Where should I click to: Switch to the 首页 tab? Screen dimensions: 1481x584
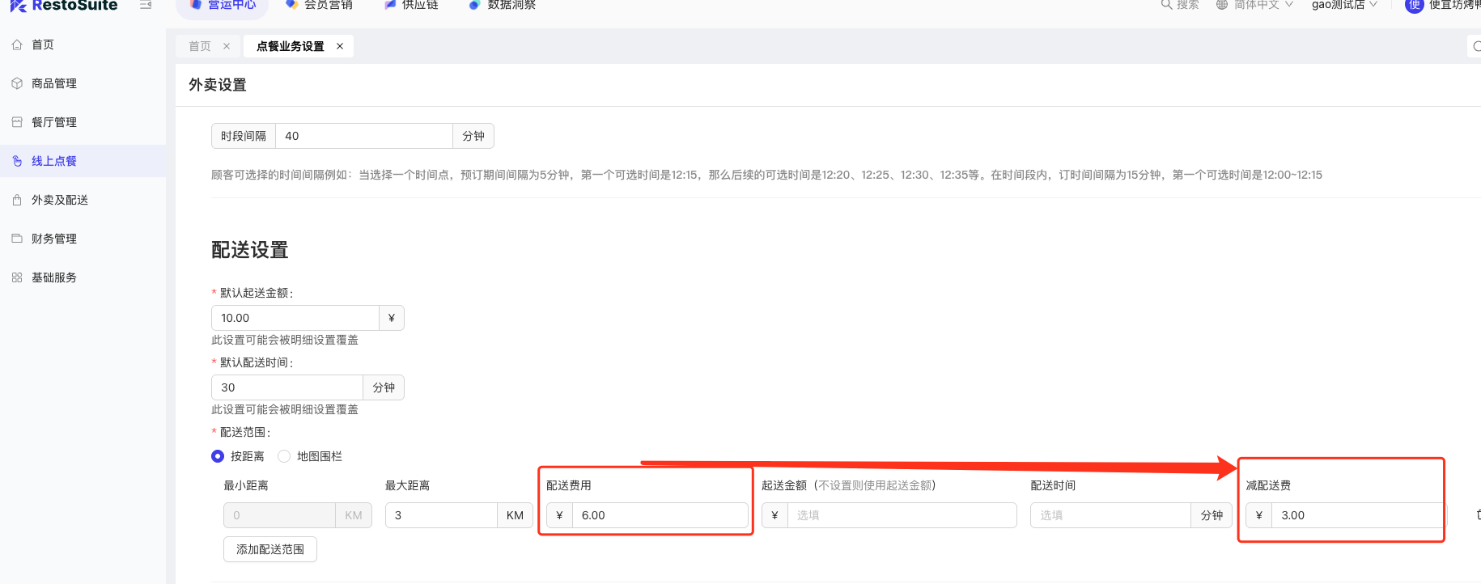coord(200,46)
